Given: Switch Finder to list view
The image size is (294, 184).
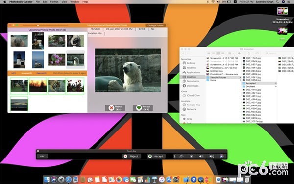Looking at the screenshot, I should 213,53.
